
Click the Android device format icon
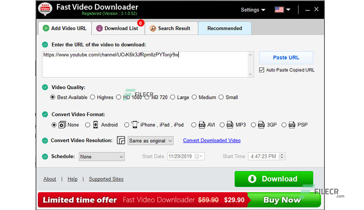tap(95, 125)
